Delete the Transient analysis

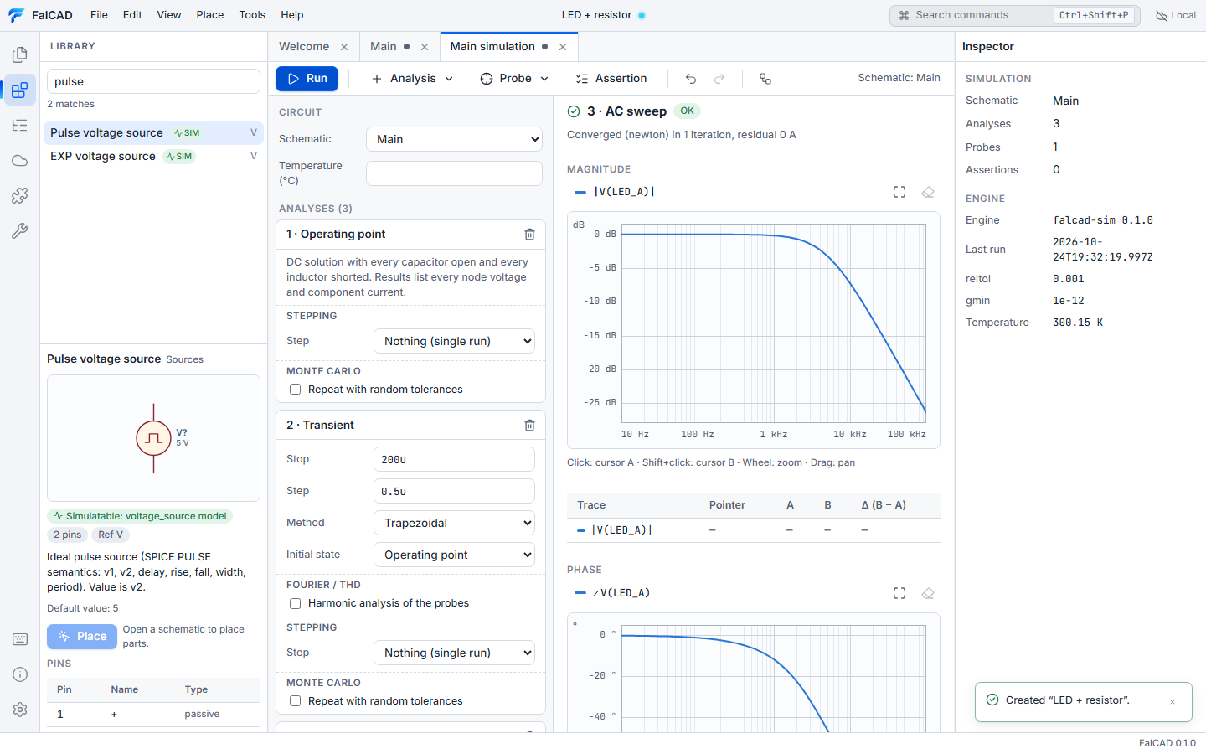(x=529, y=426)
